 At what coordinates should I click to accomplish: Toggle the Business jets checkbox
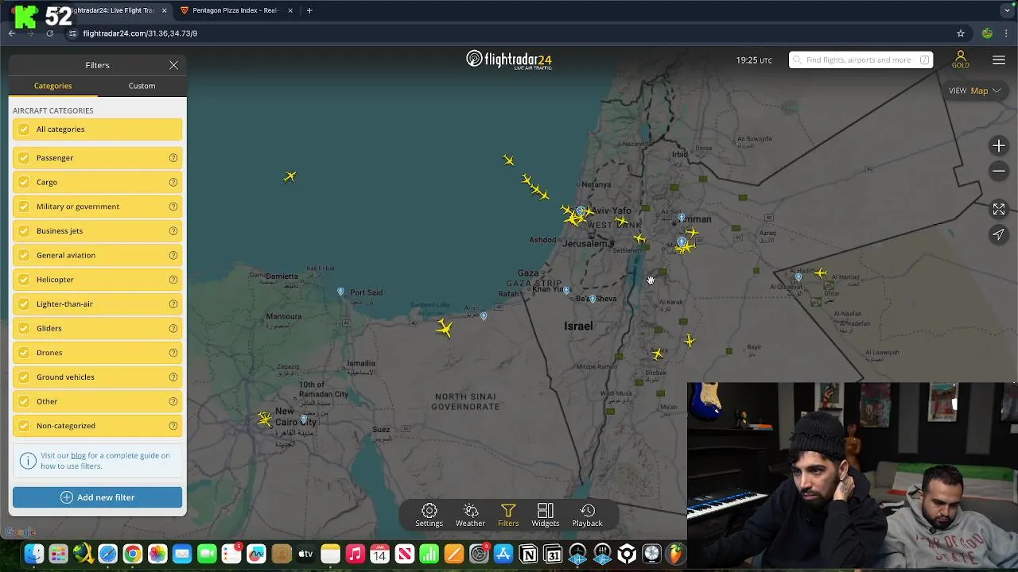tap(24, 231)
